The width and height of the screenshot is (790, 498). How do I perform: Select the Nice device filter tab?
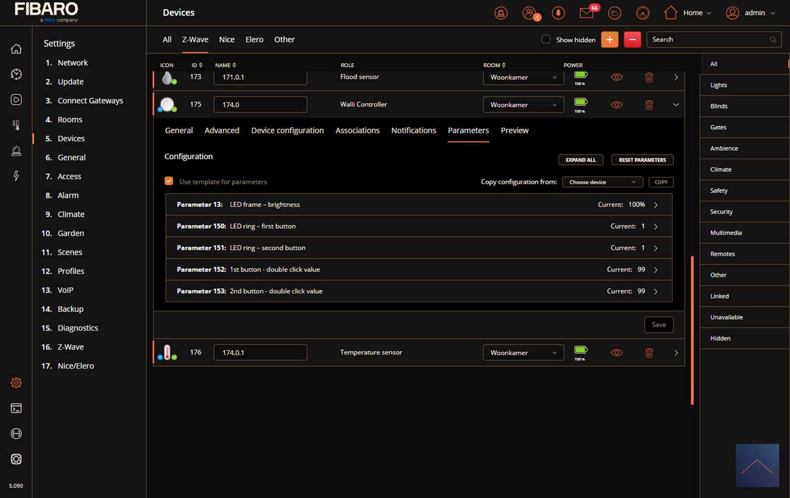point(227,40)
